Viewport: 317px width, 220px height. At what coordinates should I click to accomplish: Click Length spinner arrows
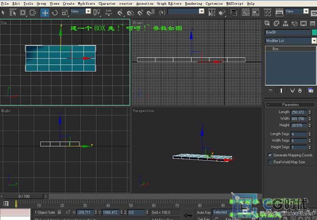point(310,112)
